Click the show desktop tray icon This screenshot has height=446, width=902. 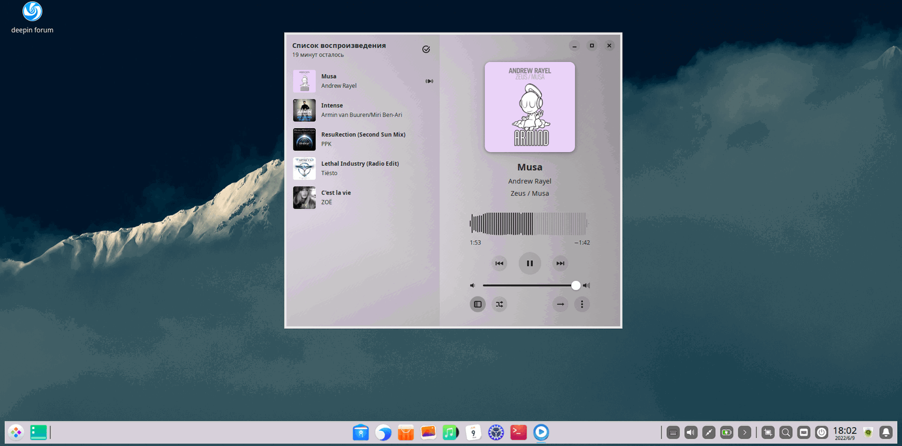pos(804,432)
